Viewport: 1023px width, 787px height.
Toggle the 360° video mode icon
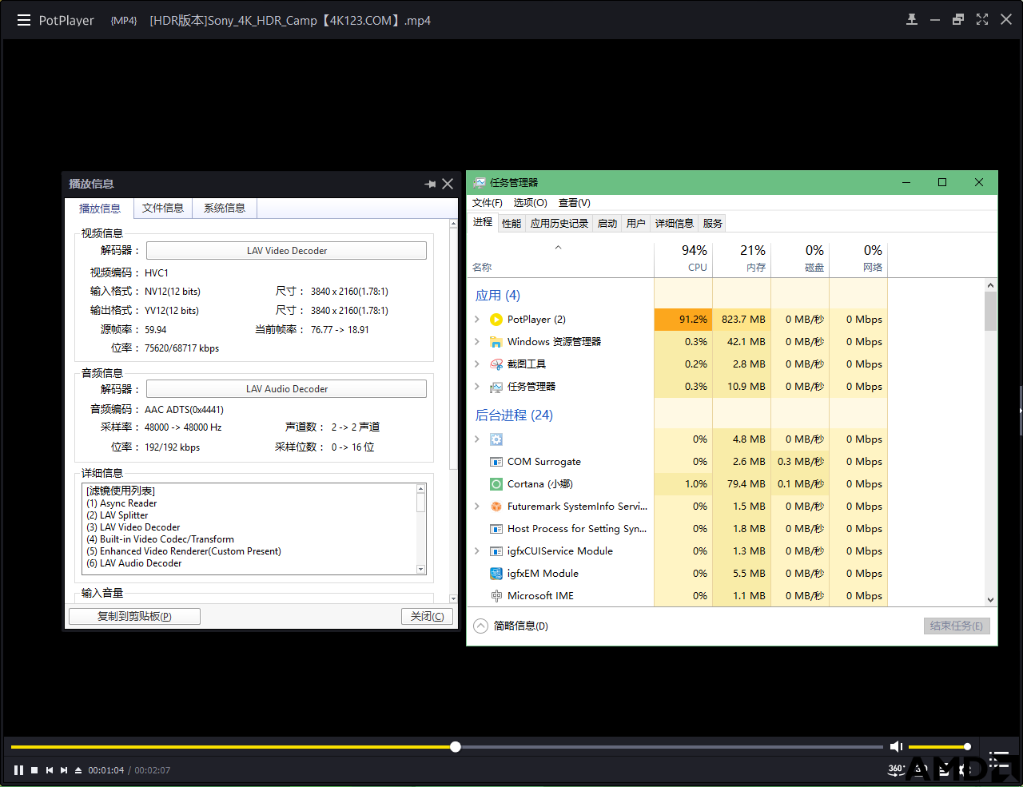click(896, 769)
